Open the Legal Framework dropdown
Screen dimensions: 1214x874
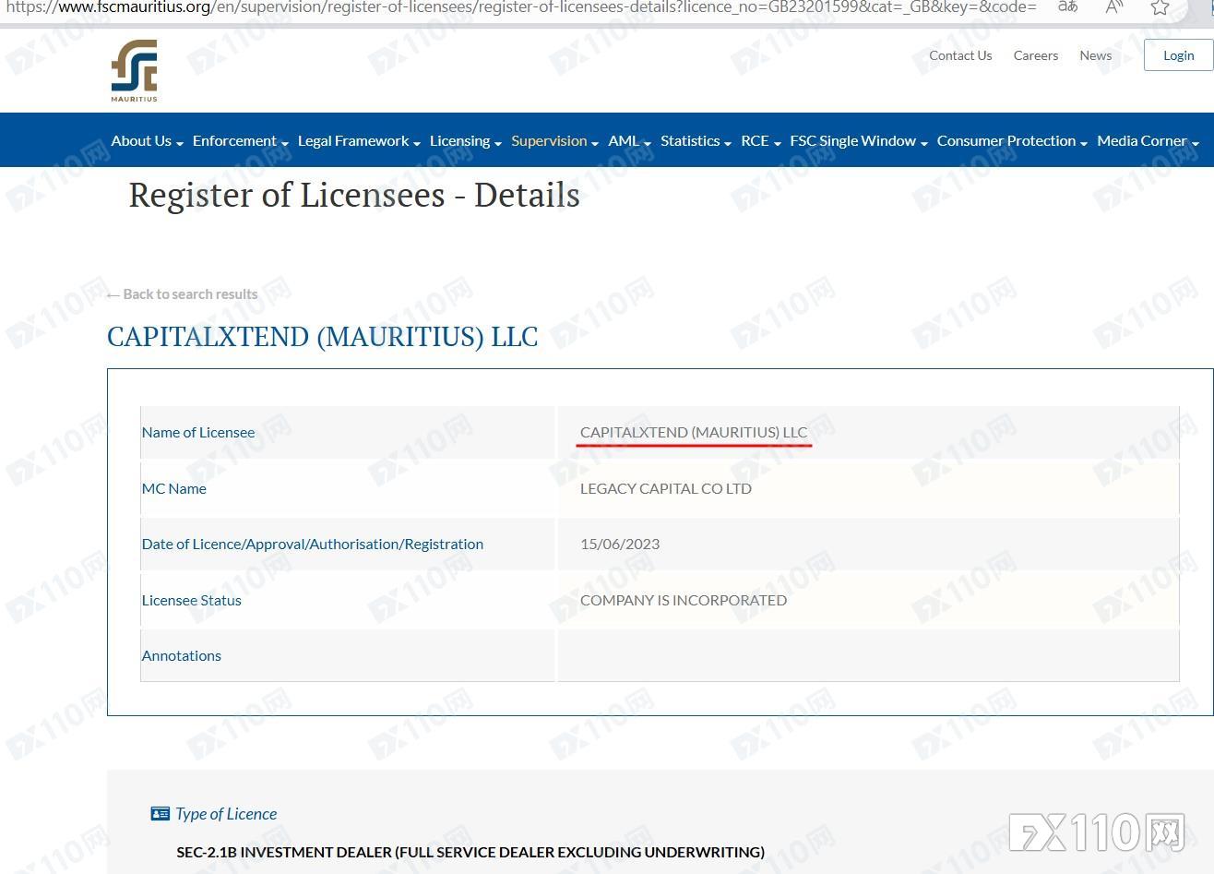[359, 141]
